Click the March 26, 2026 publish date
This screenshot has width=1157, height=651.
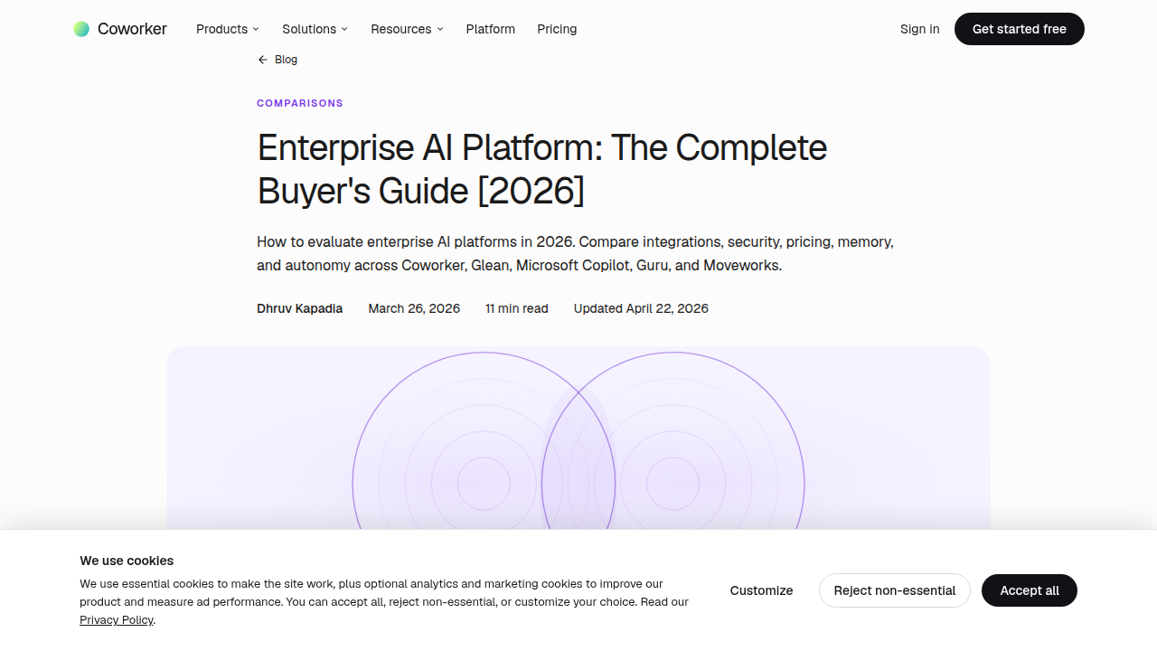coord(414,308)
